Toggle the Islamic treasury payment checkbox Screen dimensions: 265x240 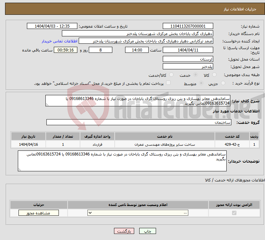[x=168, y=83]
